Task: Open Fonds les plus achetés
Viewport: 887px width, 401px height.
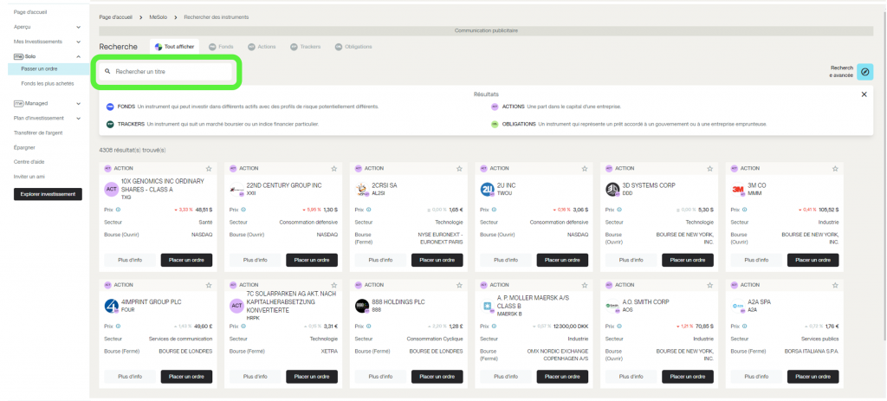Action: pos(48,83)
